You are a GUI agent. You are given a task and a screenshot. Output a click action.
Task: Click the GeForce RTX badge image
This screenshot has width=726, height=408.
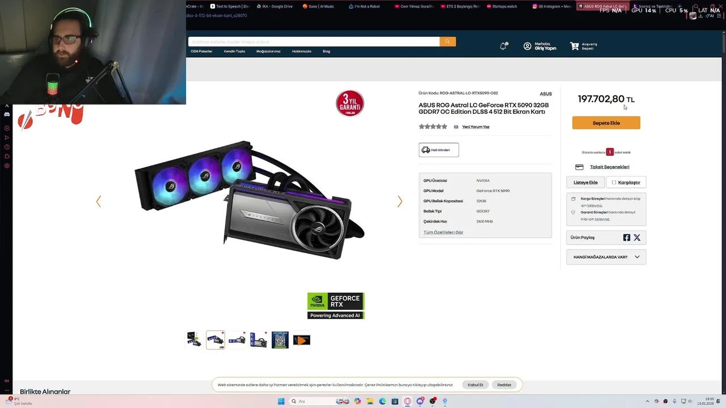(x=336, y=306)
